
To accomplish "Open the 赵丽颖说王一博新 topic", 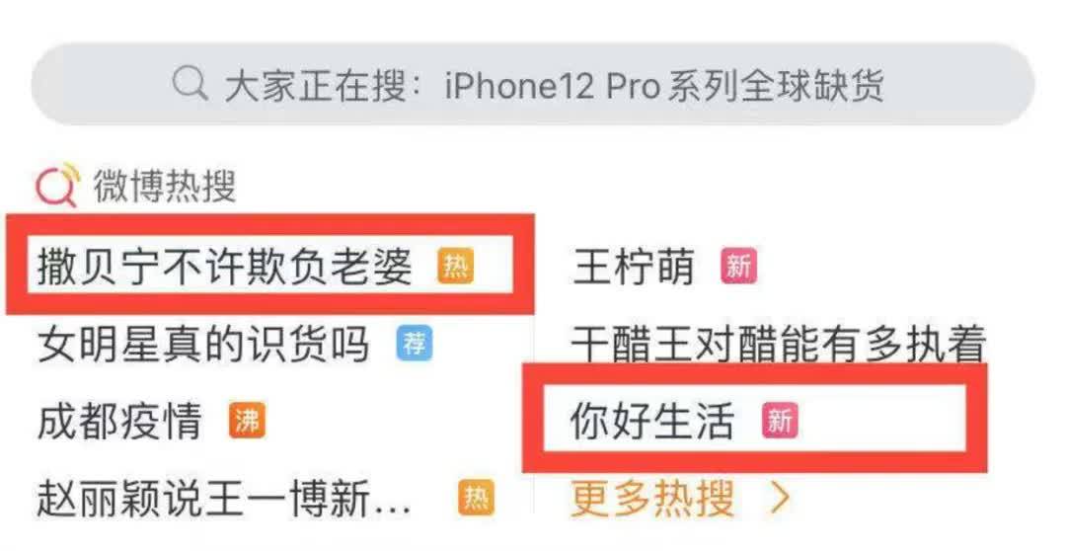I will click(224, 499).
